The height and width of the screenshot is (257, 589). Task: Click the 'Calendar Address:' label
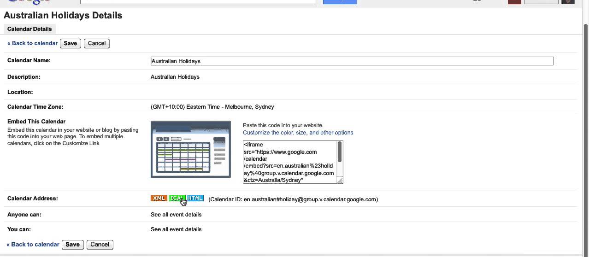click(x=33, y=199)
